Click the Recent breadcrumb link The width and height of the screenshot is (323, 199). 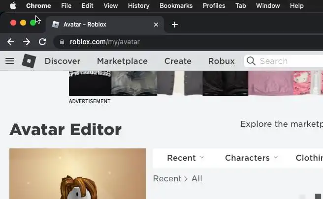pos(167,178)
